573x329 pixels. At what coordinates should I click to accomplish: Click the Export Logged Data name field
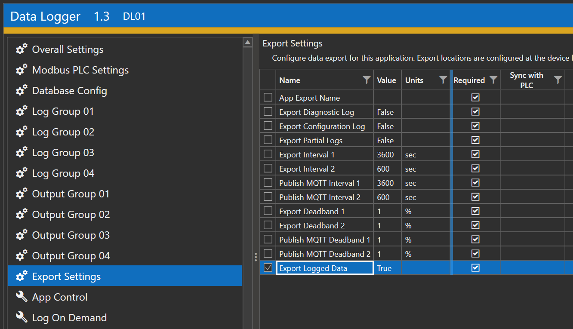[x=325, y=268]
